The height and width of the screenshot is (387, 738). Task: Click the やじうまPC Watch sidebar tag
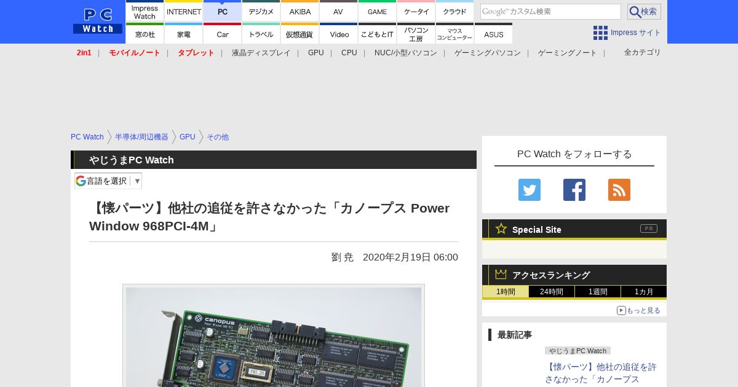tap(577, 350)
